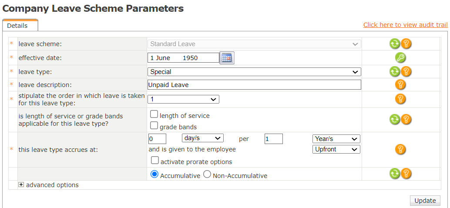Image resolution: width=450 pixels, height=208 pixels.
Task: Click the help icon for accrual settings
Action: 400,150
